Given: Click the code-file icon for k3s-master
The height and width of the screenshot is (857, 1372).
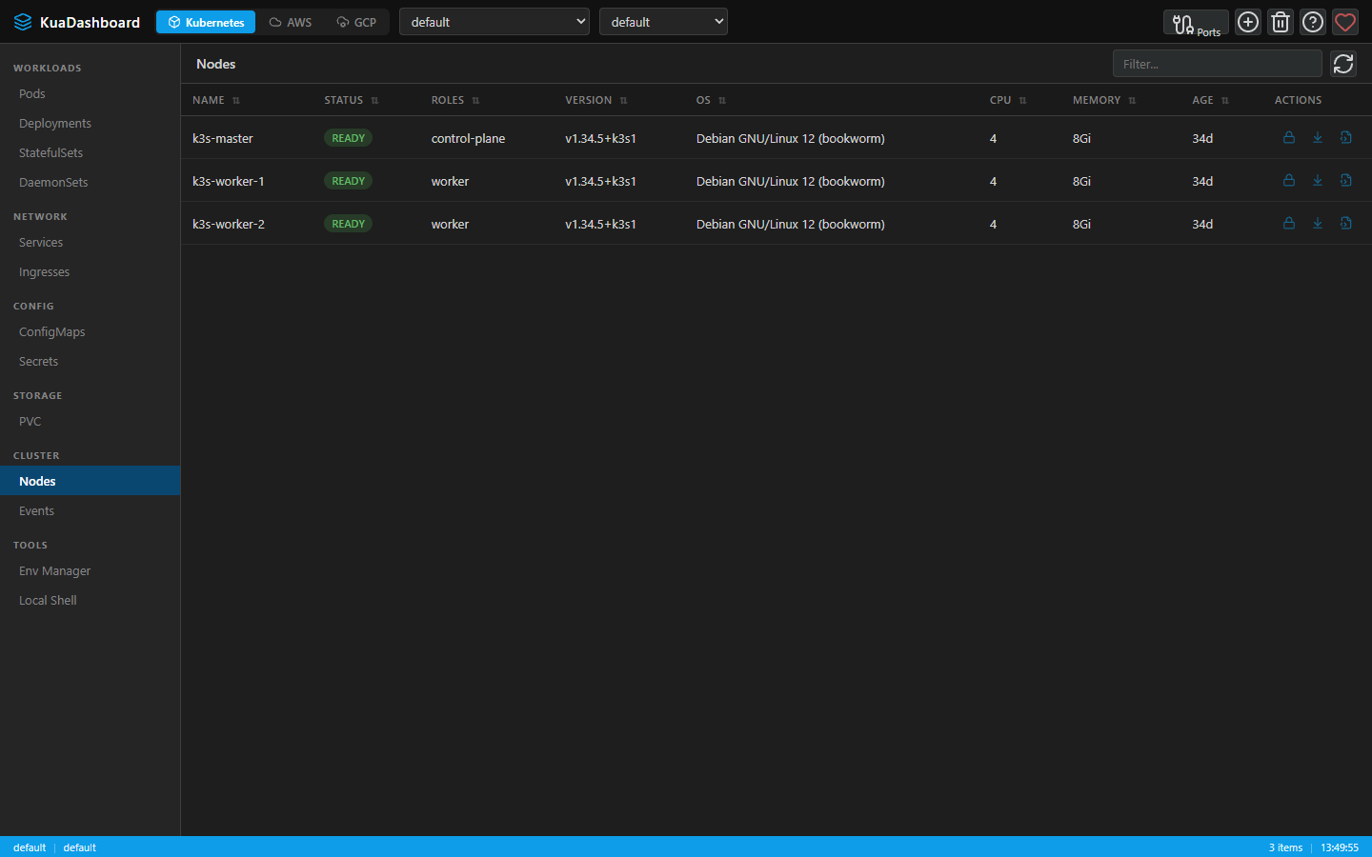Looking at the screenshot, I should (x=1346, y=137).
